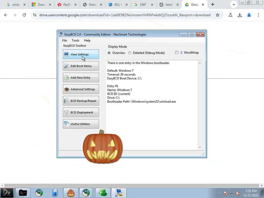Open the Edit Boot Menu section
This screenshot has height=198, width=264.
coord(81,66)
